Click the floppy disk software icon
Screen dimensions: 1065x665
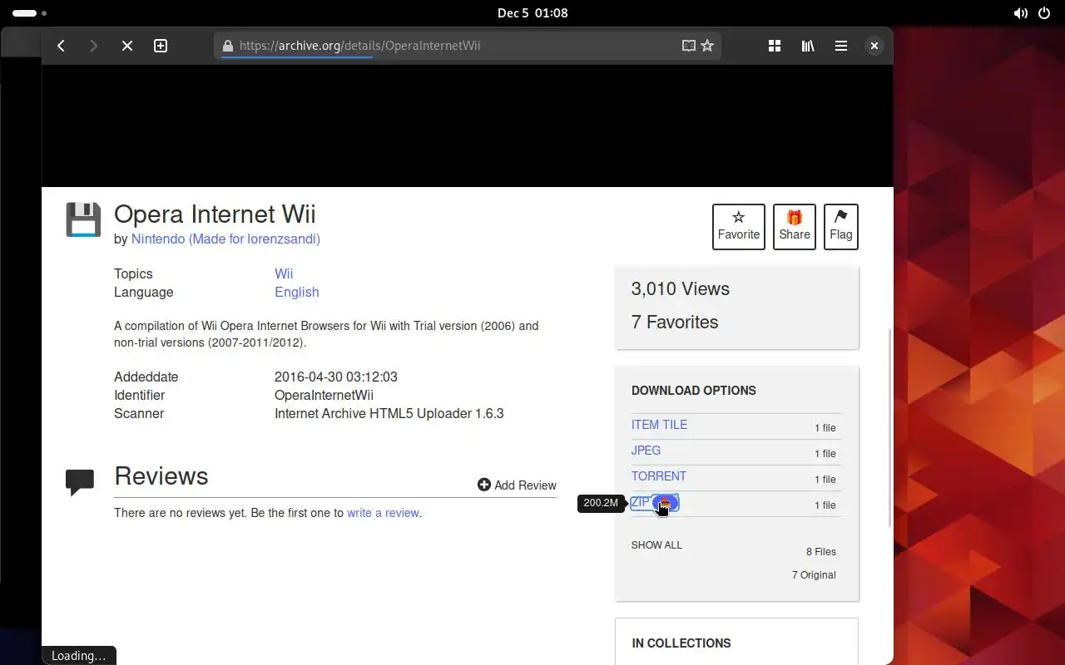pos(83,219)
